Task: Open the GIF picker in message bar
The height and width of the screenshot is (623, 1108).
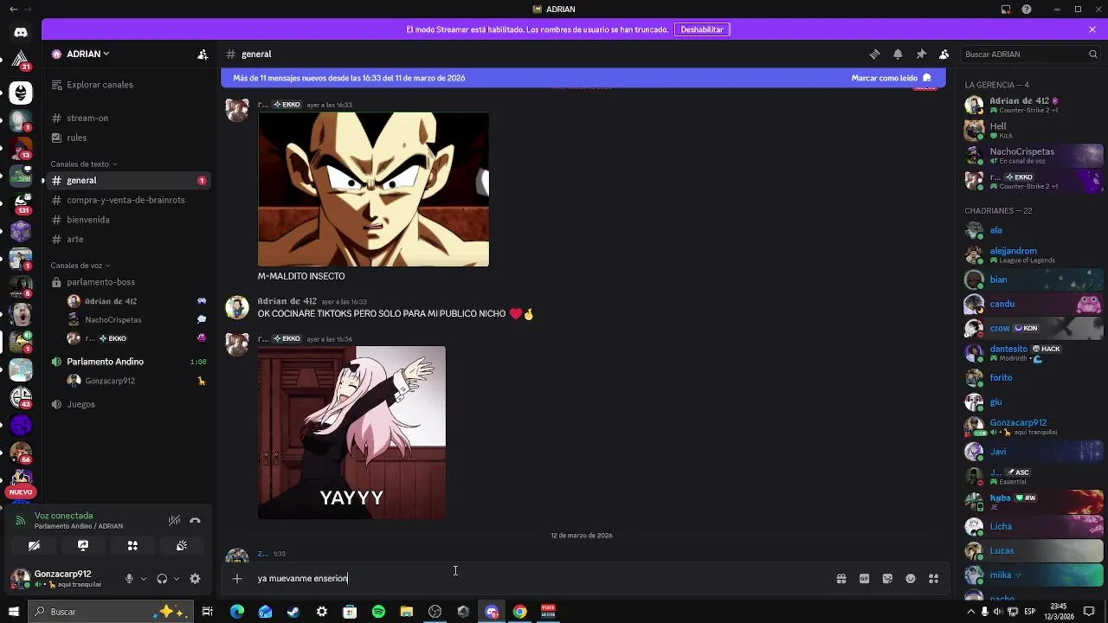Action: tap(864, 579)
